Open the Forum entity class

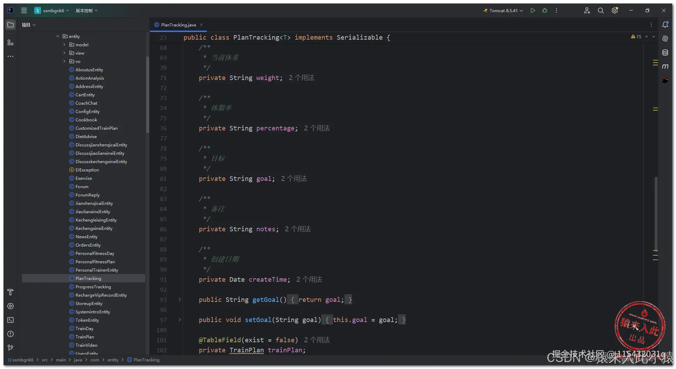tap(82, 186)
